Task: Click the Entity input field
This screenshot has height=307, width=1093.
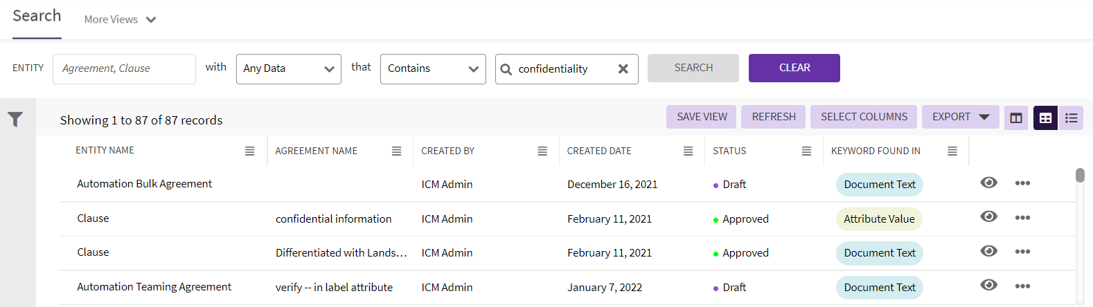Action: [124, 69]
